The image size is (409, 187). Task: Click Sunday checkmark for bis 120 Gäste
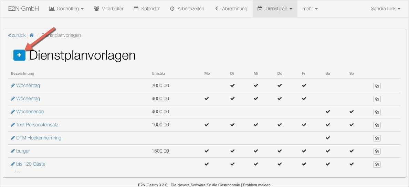(x=352, y=164)
